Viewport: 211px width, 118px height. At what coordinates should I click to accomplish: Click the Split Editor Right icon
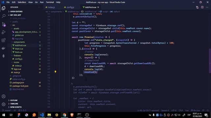pyautogui.click(x=202, y=7)
